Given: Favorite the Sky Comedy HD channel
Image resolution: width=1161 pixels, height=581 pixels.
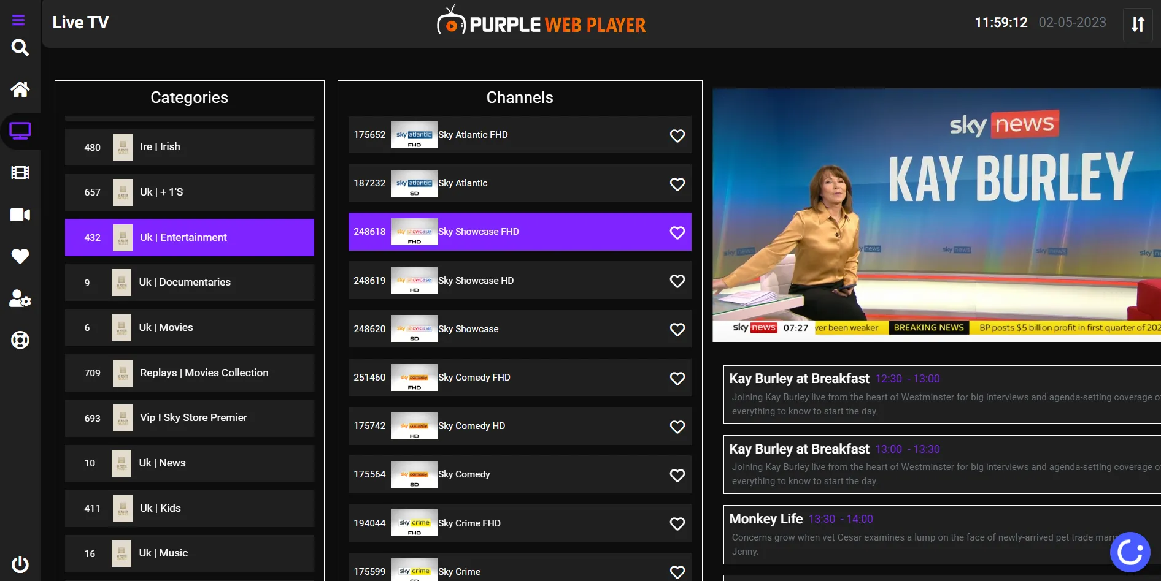Looking at the screenshot, I should click(677, 427).
